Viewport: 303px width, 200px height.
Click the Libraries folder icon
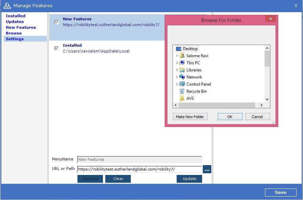point(182,70)
